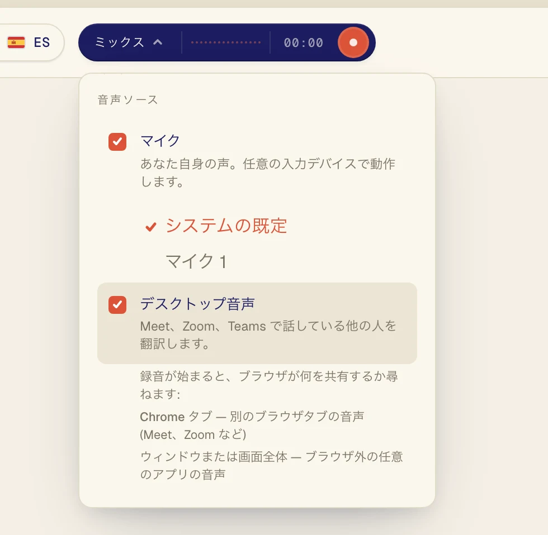Click the dotted audio level meter
The image size is (548, 535).
[x=226, y=42]
